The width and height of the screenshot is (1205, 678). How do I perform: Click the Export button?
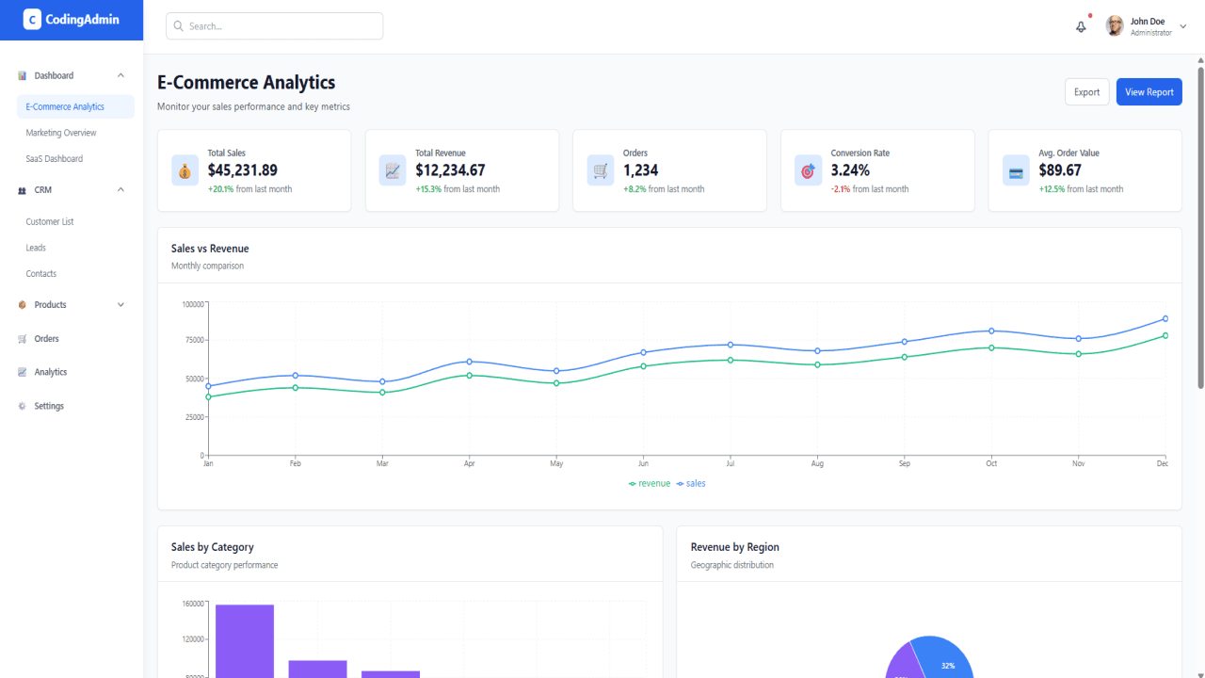1087,92
